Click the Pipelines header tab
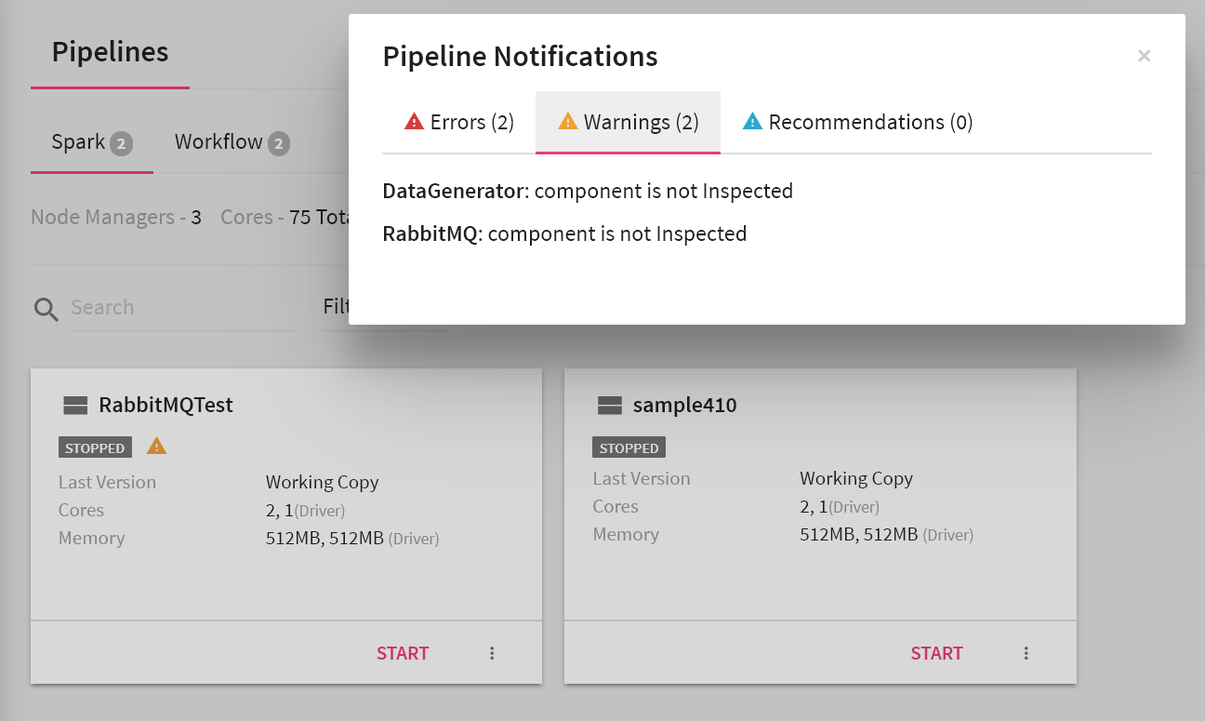This screenshot has width=1205, height=721. 110,52
